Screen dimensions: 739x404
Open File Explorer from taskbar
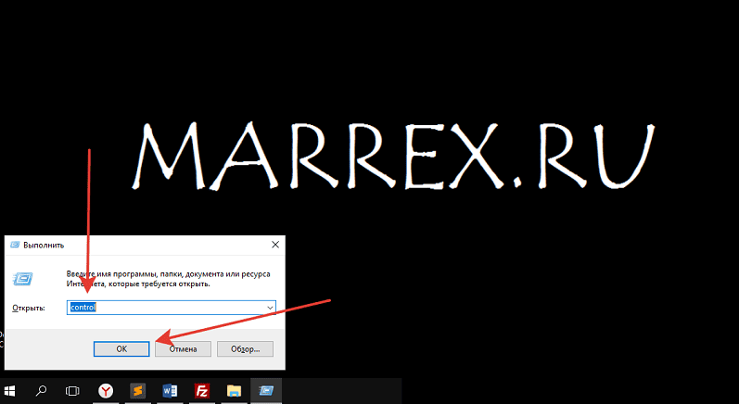tap(234, 391)
